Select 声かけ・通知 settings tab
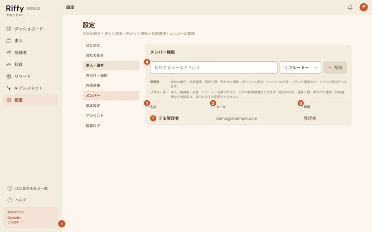Viewport: 372px width, 232px height. [111, 75]
